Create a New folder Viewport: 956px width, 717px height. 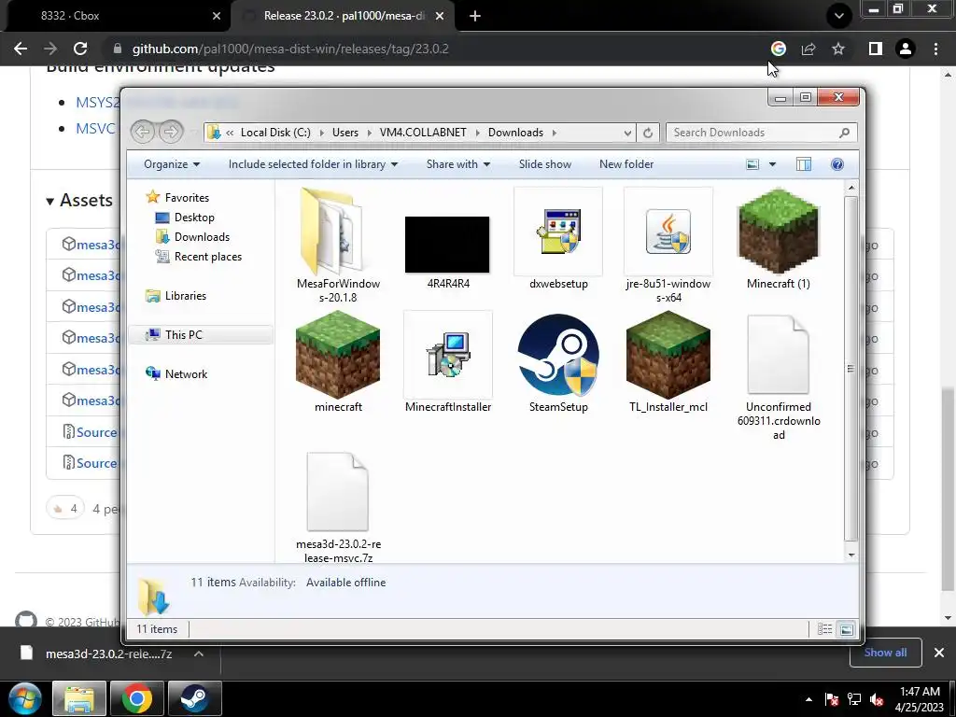(x=626, y=164)
